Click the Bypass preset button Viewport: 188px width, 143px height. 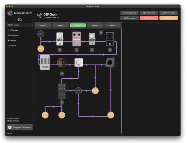[x=129, y=13]
